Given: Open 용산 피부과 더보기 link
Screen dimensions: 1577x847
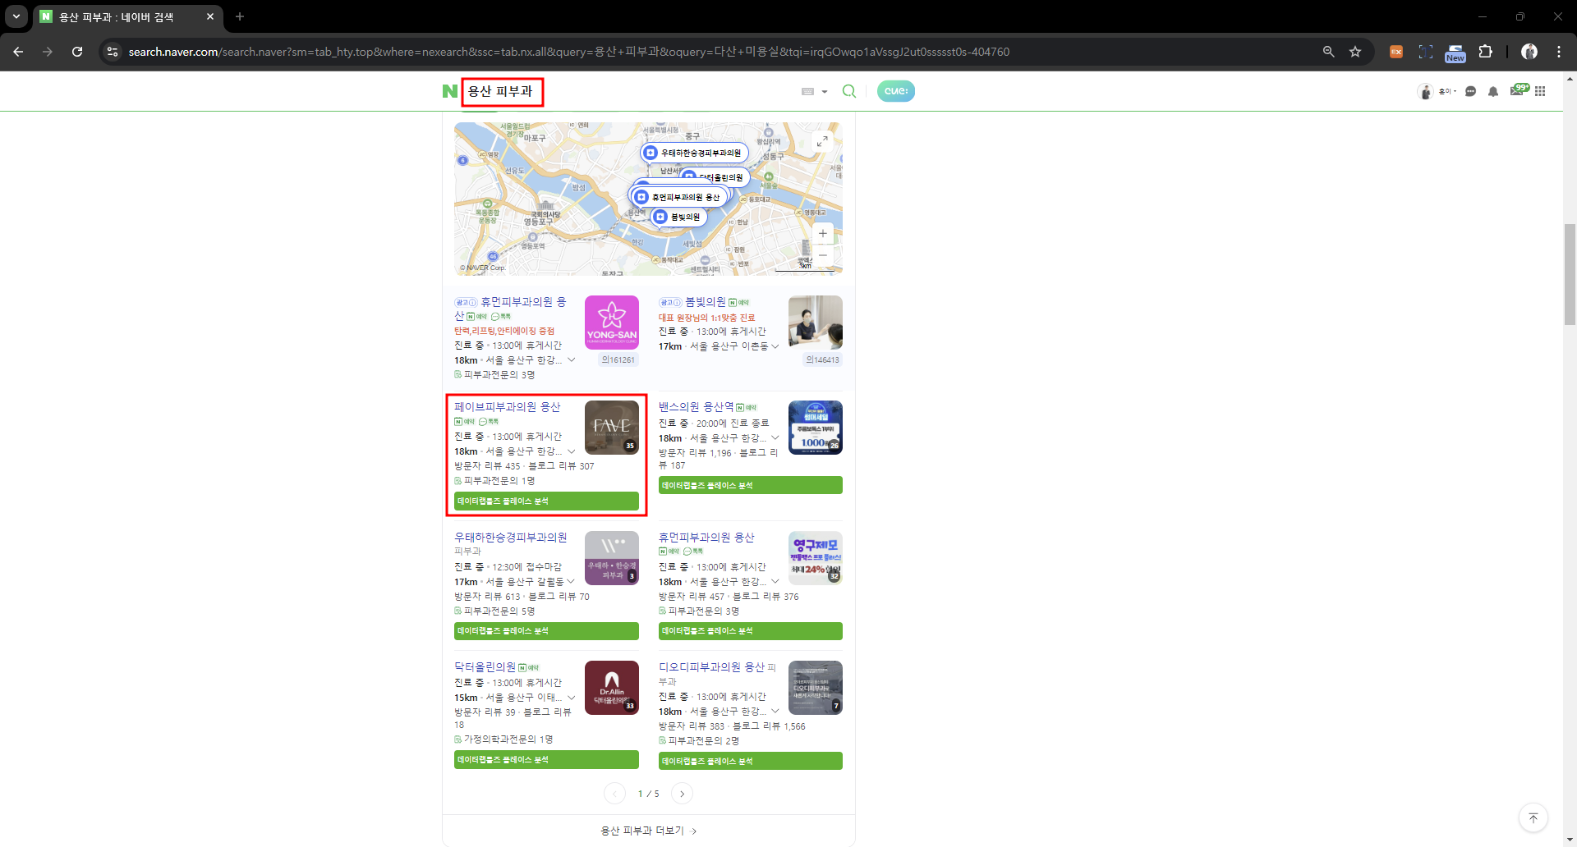Looking at the screenshot, I should [649, 831].
